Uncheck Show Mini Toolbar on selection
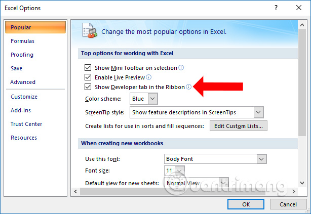 point(88,68)
